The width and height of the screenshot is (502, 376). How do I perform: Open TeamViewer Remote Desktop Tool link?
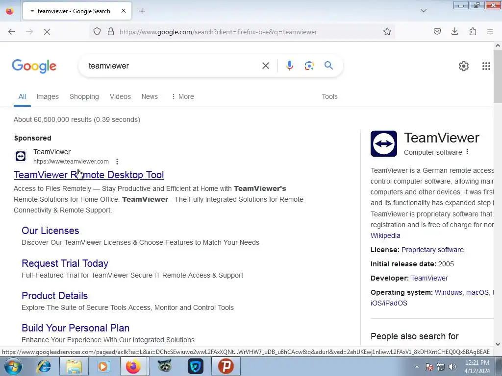[89, 175]
